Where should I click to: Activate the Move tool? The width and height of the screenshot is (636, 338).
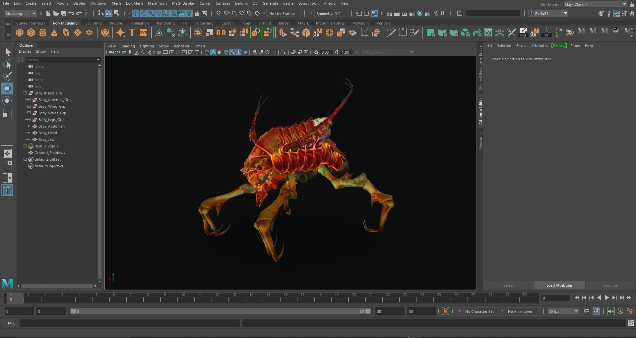pyautogui.click(x=7, y=88)
